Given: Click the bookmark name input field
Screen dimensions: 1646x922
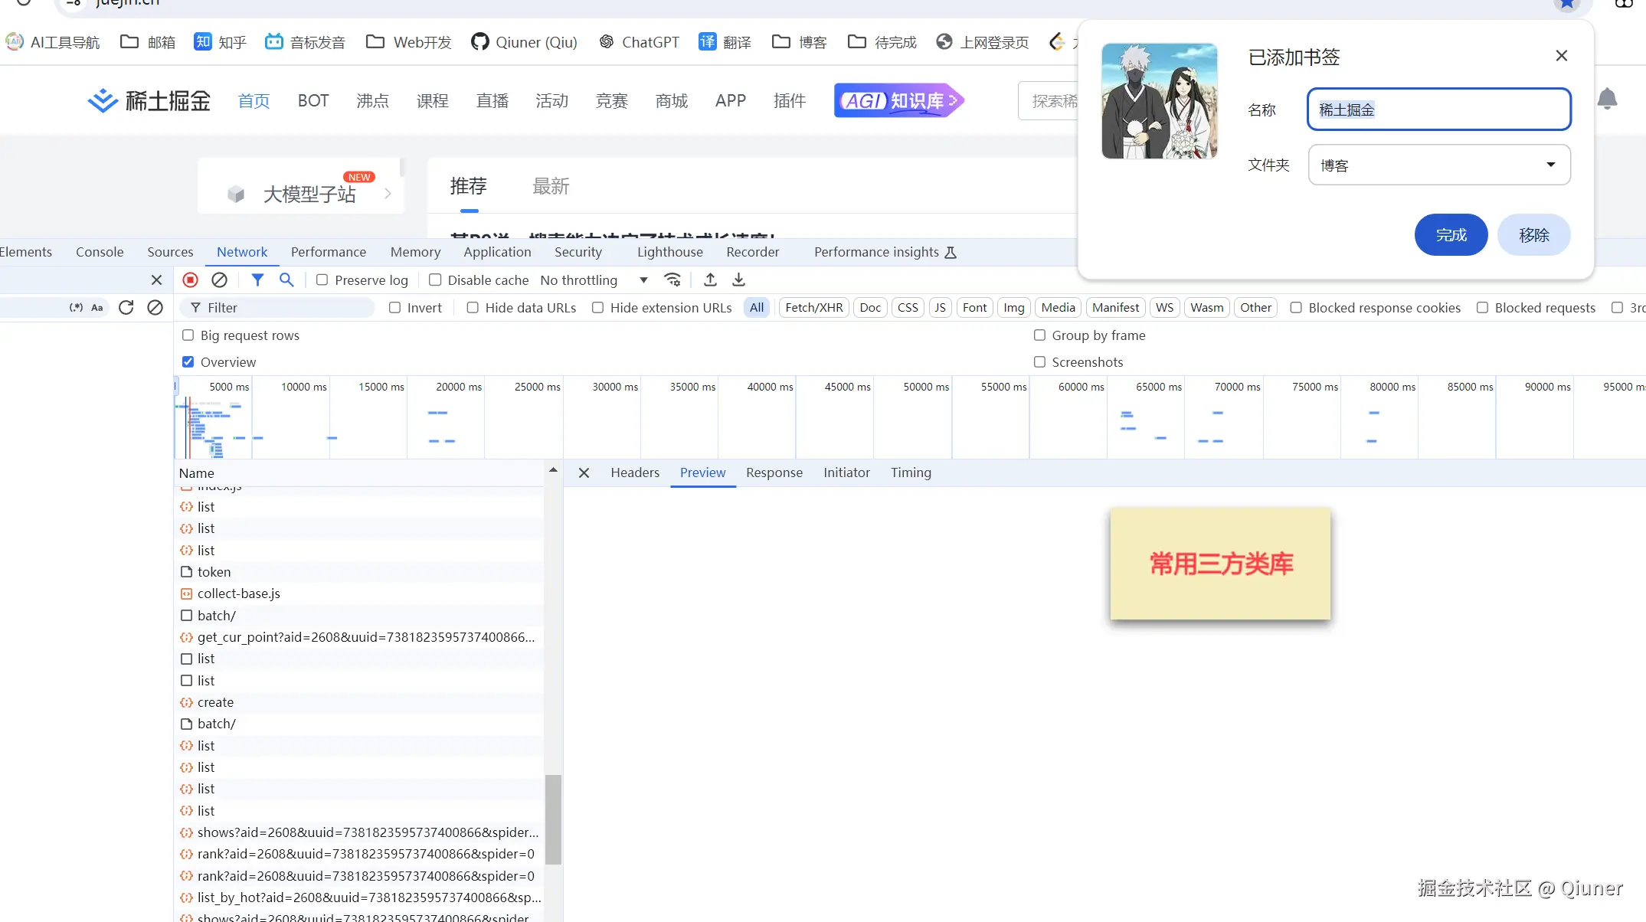Looking at the screenshot, I should [1438, 110].
